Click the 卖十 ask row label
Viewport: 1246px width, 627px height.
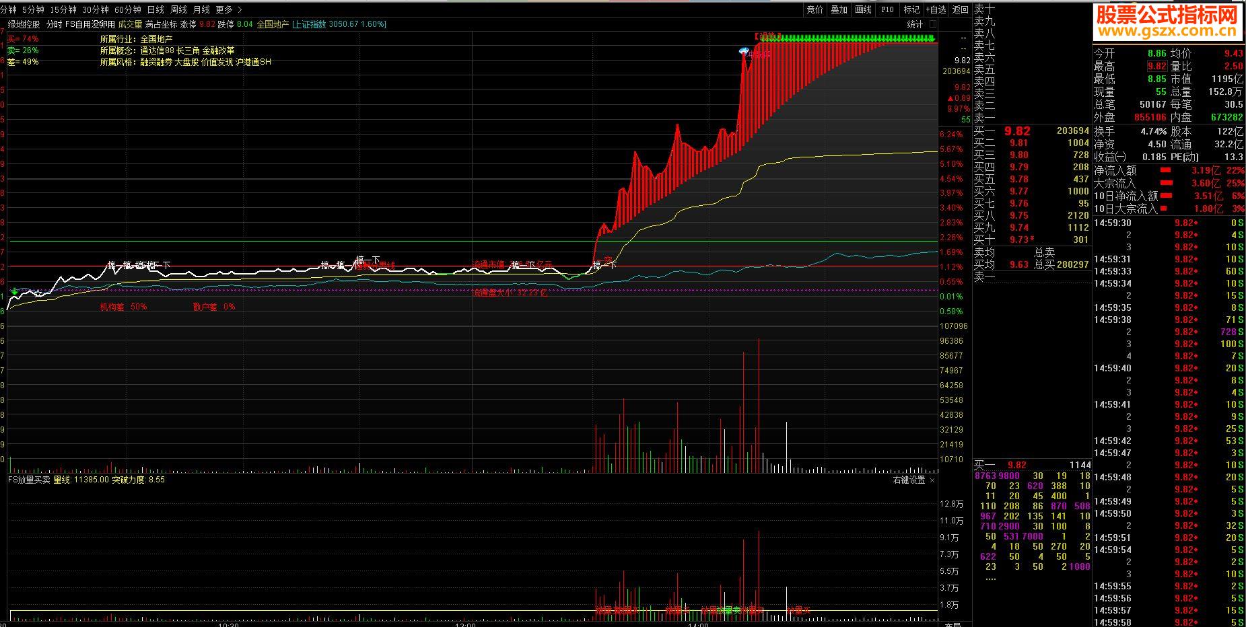coord(984,9)
